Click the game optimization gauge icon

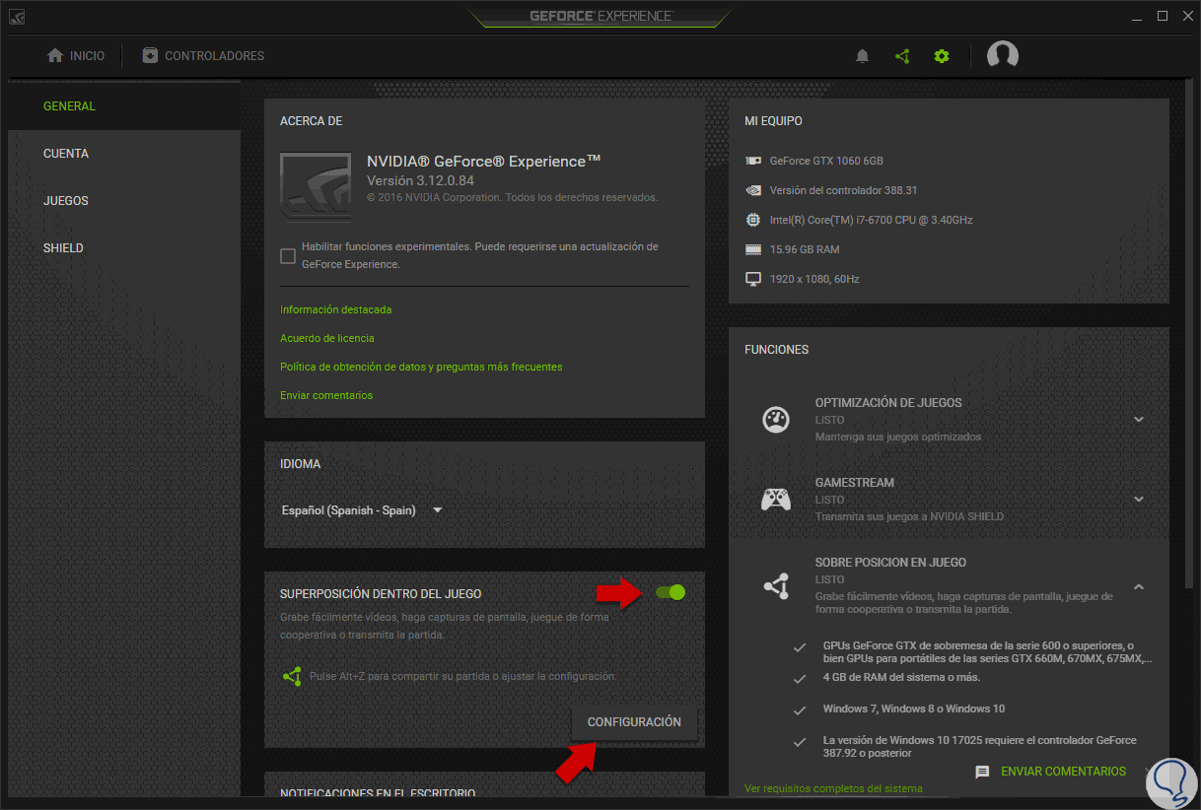tap(776, 419)
